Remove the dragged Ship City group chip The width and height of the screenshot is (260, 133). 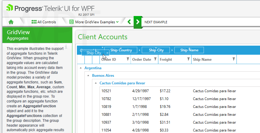(x=107, y=53)
